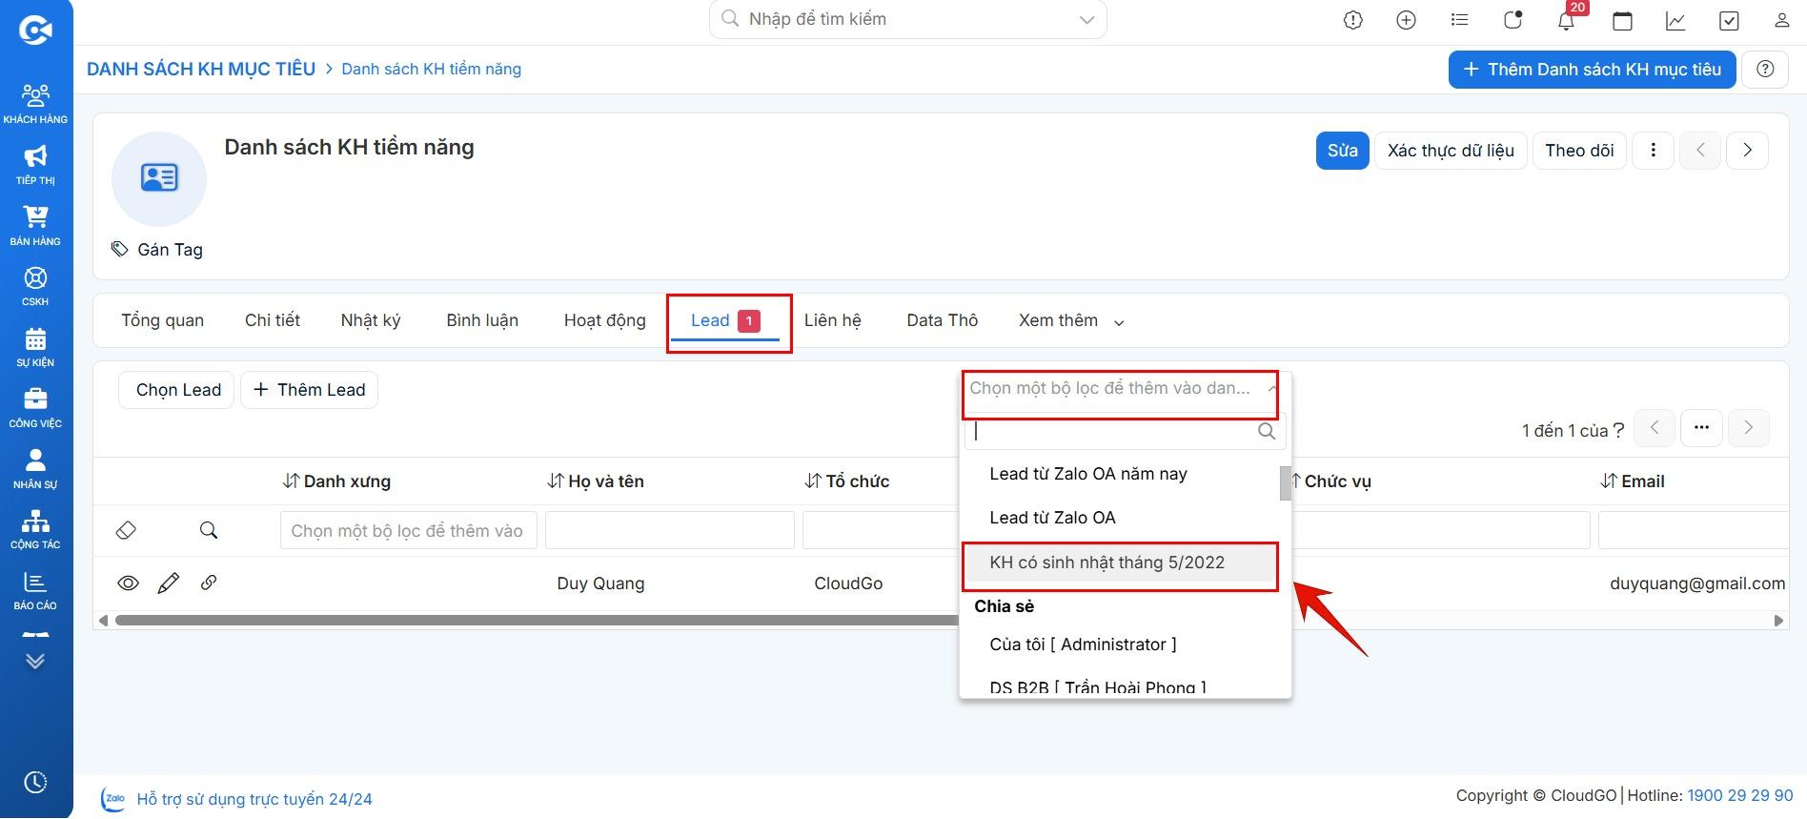Sort by the Danh xưng column
Image resolution: width=1807 pixels, height=819 pixels.
(336, 481)
